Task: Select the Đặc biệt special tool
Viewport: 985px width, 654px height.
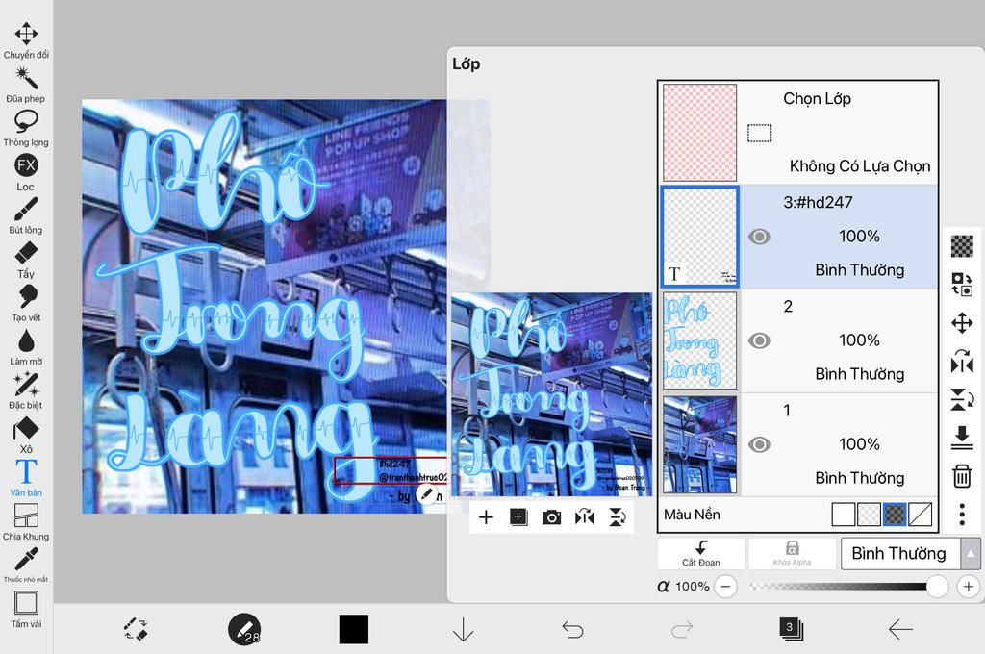Action: (x=26, y=391)
